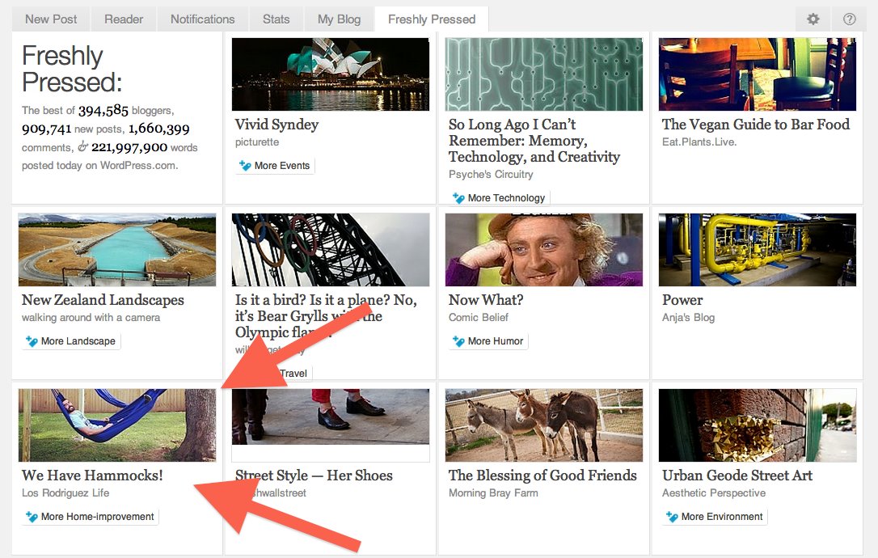This screenshot has height=558, width=878.
Task: Click the hammock photo thumbnail
Action: coord(116,425)
